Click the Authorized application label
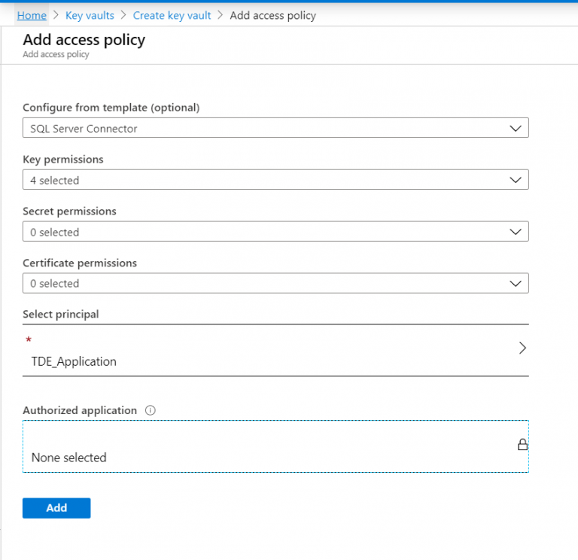Viewport: 578px width, 560px height. click(80, 410)
